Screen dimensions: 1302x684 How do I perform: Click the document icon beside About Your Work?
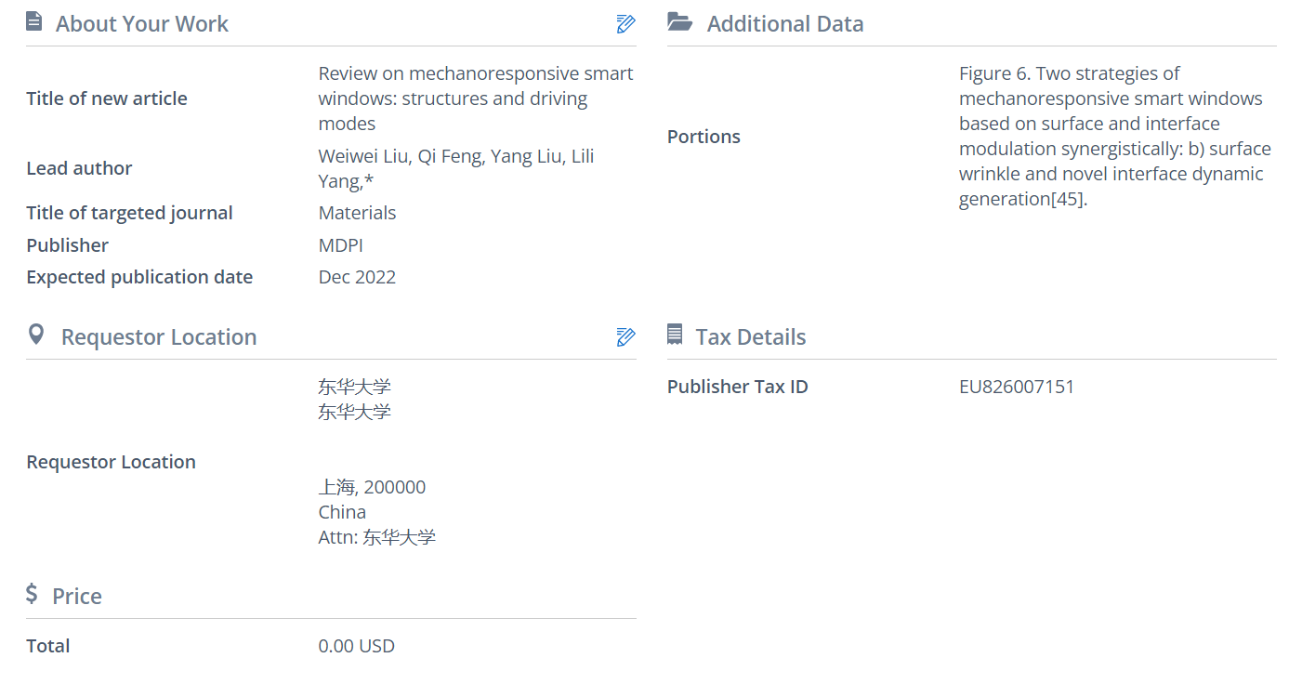pyautogui.click(x=34, y=22)
